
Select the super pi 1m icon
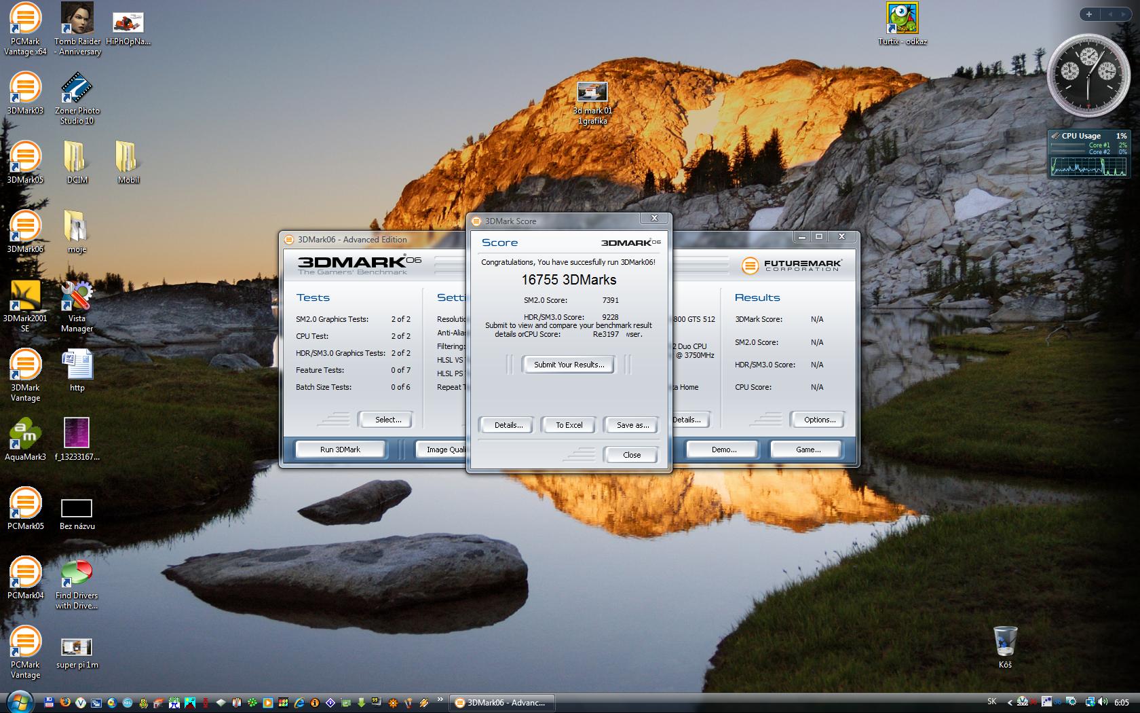pos(77,654)
